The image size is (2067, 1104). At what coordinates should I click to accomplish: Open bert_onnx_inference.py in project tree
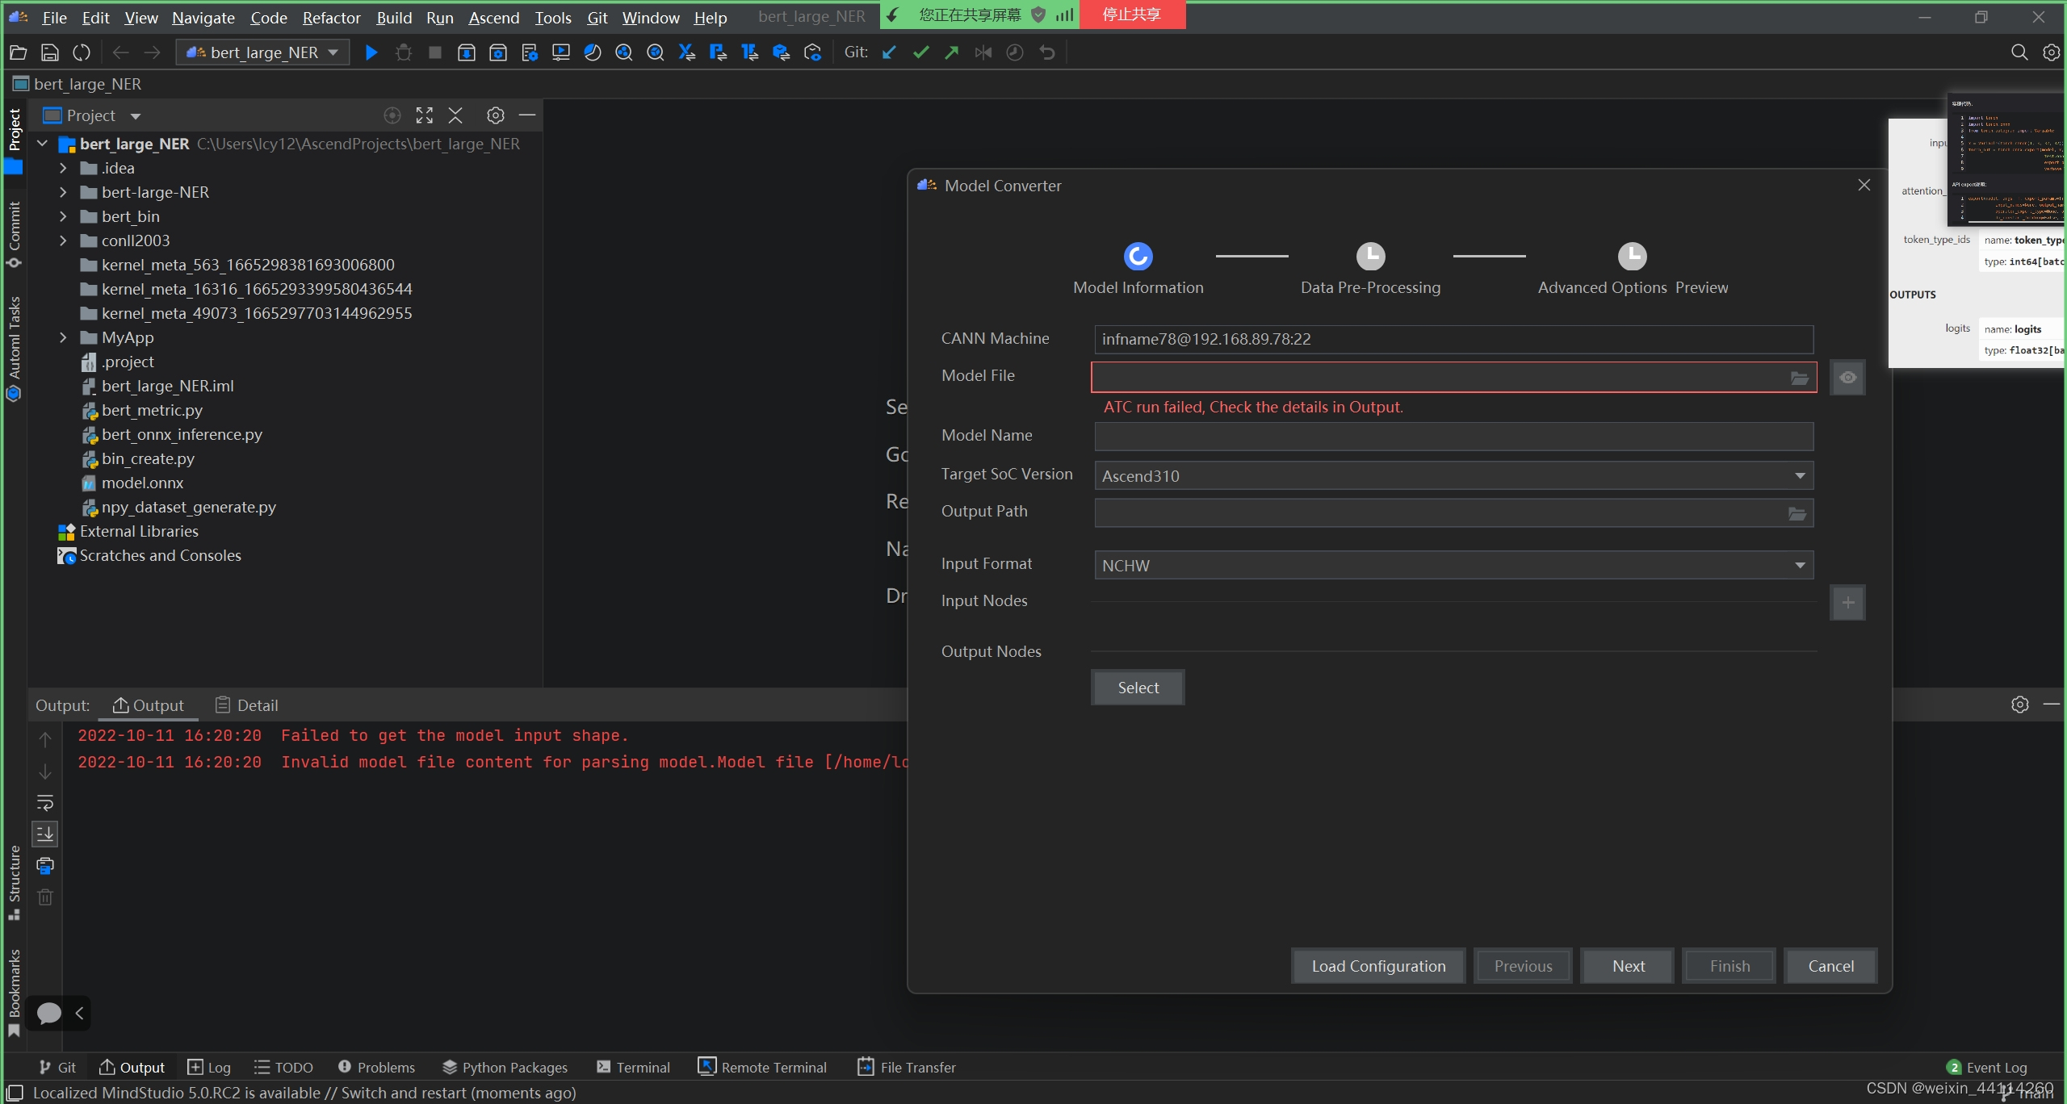[x=182, y=435]
